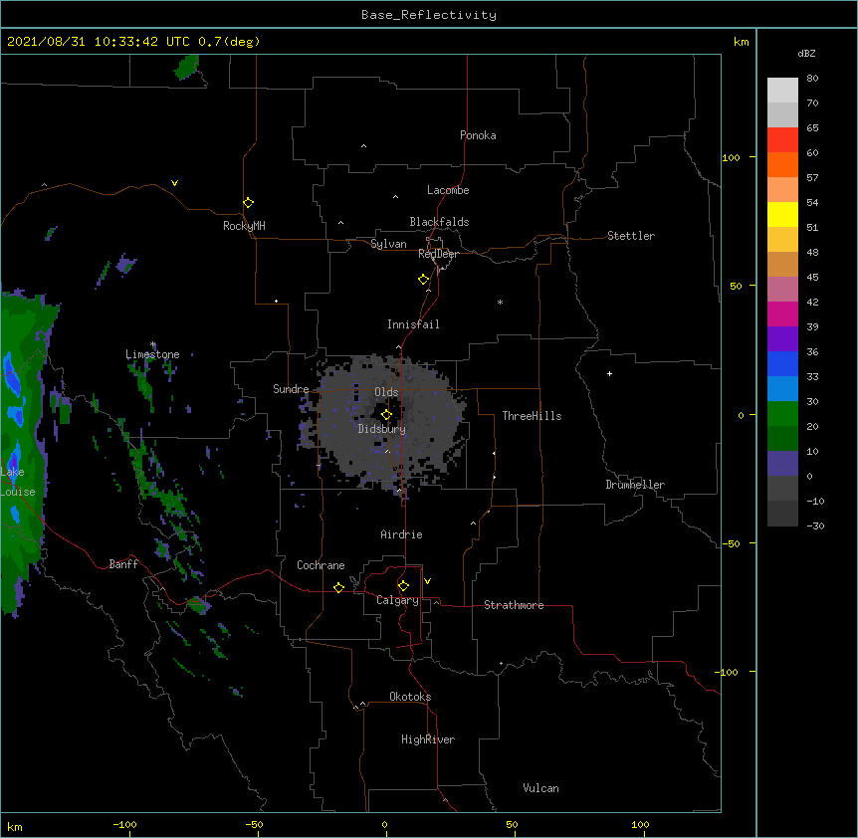The width and height of the screenshot is (858, 838).
Task: Click the bright green legend swatch between 20 and 30 dBZ
Action: 782,414
